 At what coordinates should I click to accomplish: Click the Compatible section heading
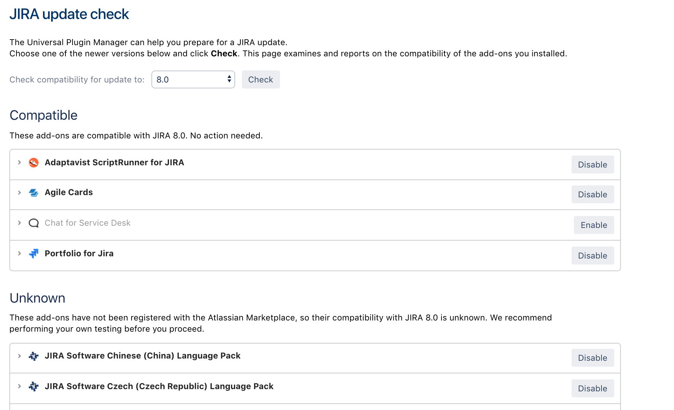pyautogui.click(x=43, y=115)
